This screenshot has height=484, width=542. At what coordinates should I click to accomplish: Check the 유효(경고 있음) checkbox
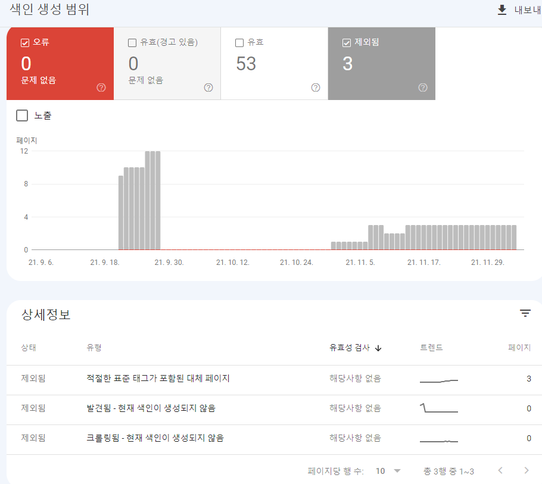coord(132,43)
